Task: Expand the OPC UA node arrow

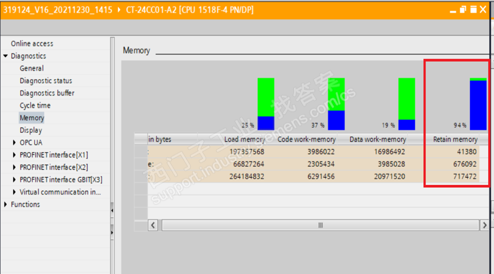Action: [14, 142]
